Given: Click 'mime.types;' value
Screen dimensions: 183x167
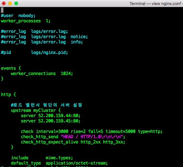Looking at the screenshot, I should tap(59, 158).
